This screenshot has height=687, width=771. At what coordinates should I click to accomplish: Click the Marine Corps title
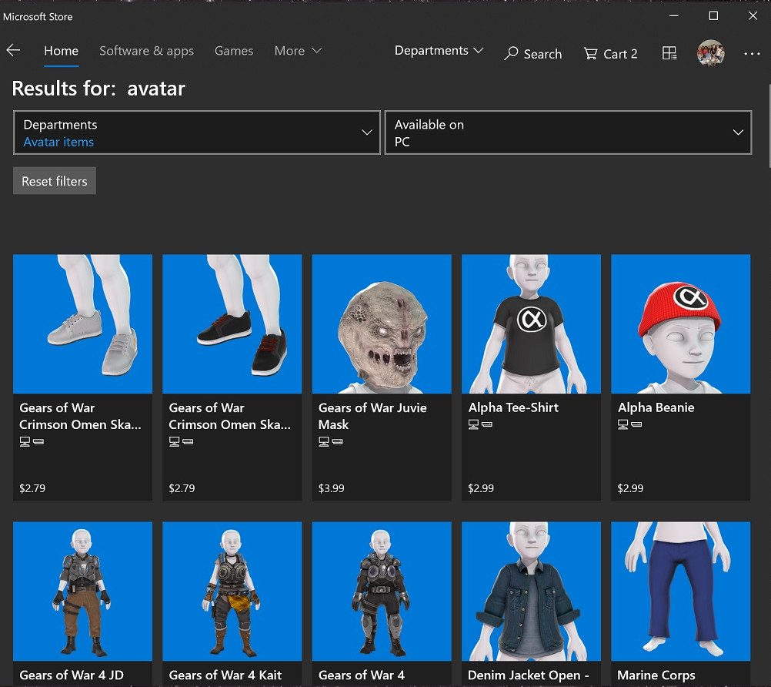656,675
